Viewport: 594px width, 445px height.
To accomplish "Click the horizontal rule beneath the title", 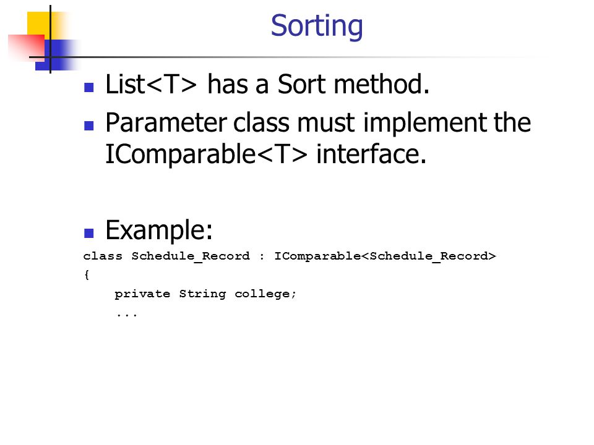I will coord(288,57).
